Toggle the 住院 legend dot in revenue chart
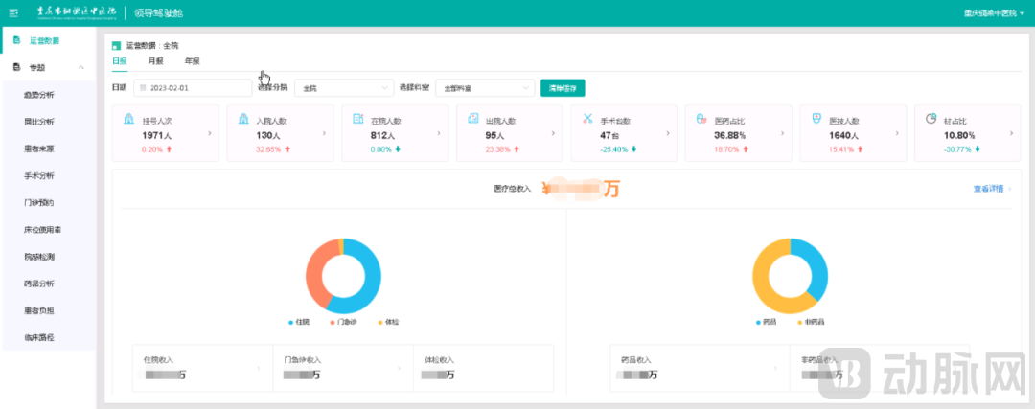This screenshot has width=1035, height=409. [x=290, y=323]
